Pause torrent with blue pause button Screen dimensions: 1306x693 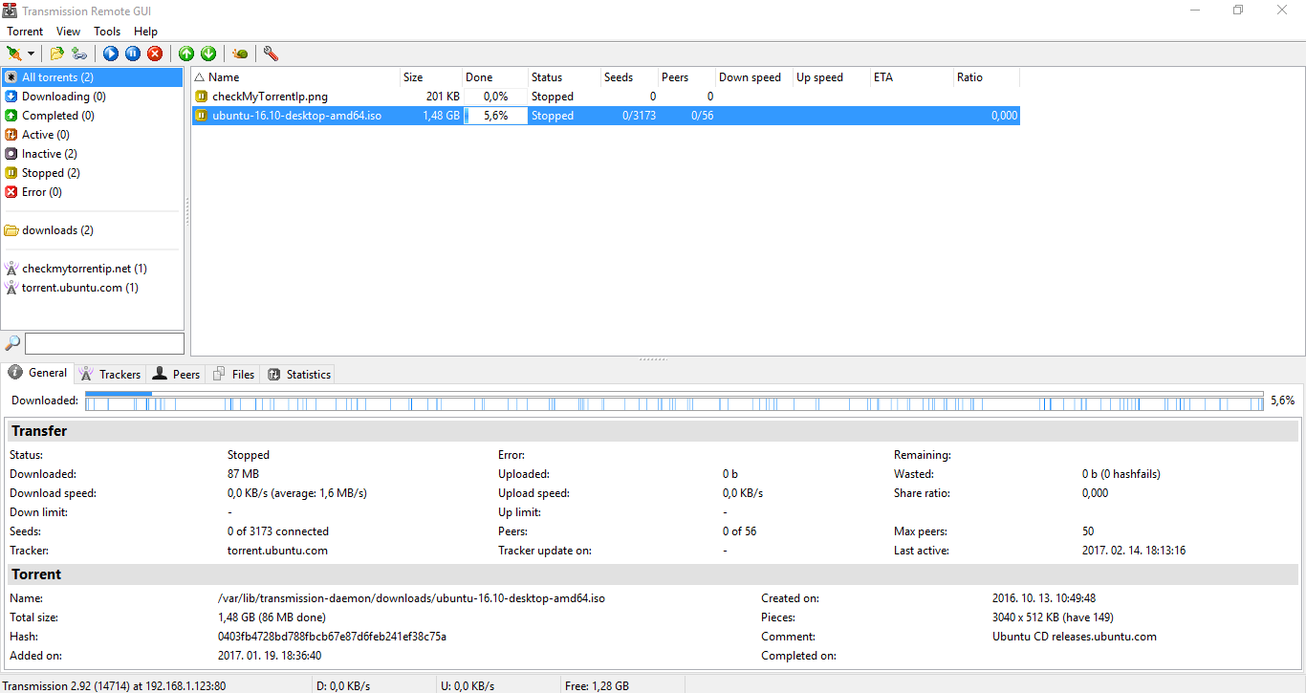point(133,54)
